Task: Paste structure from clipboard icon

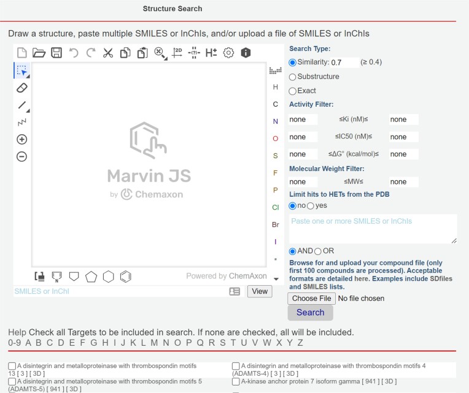Action: coord(142,53)
